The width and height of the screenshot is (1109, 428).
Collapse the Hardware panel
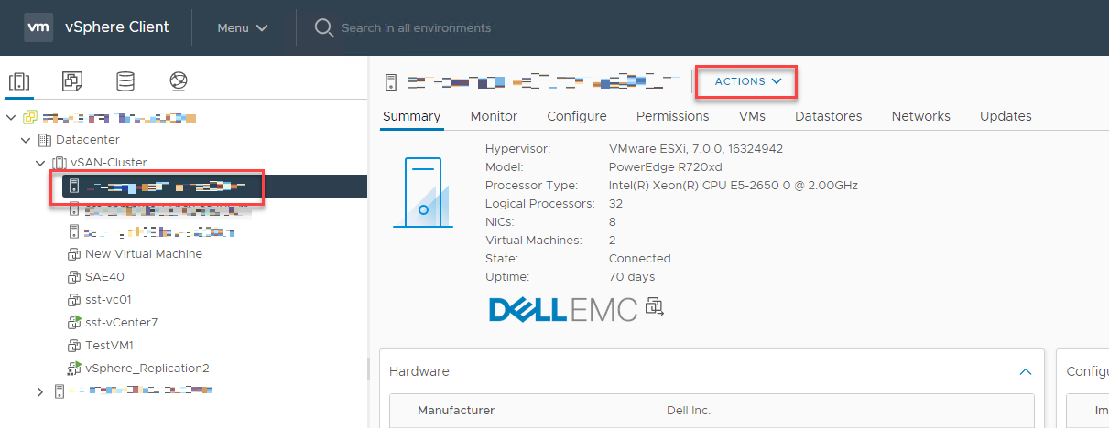click(x=1026, y=371)
